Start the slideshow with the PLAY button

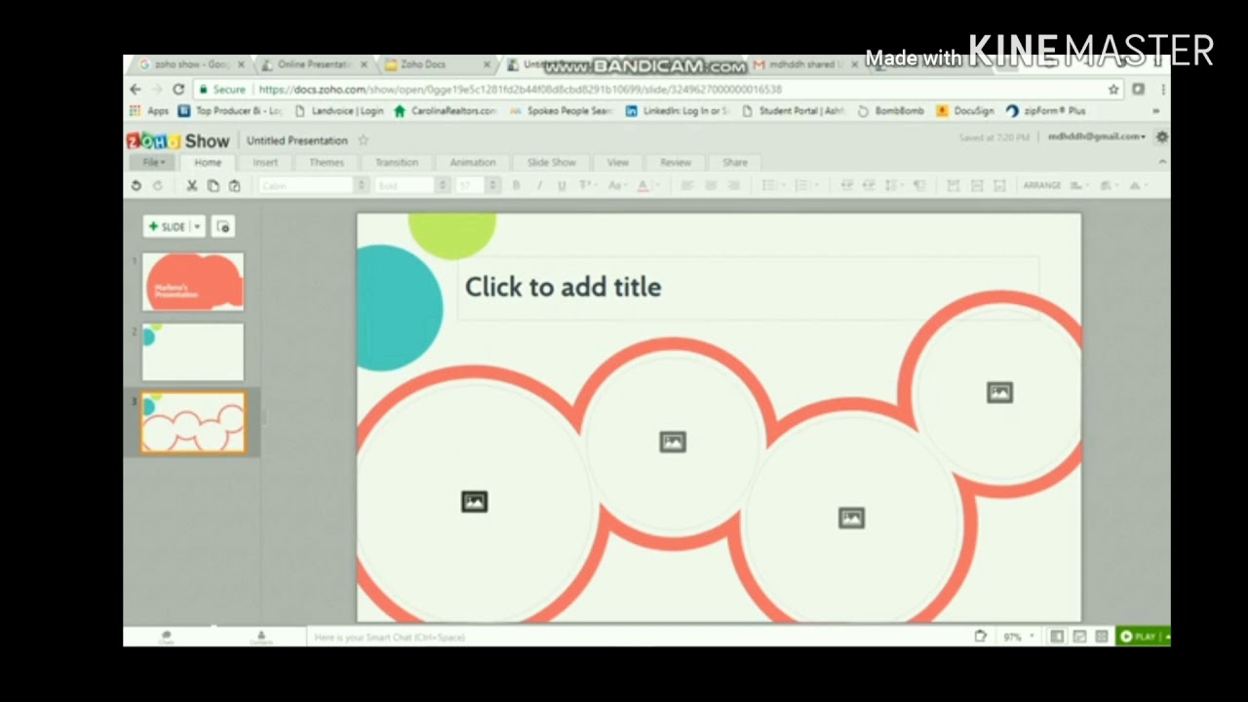(1139, 637)
